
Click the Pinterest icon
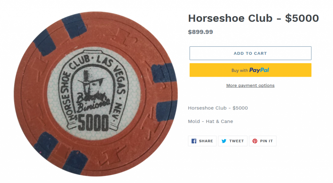pos(255,141)
